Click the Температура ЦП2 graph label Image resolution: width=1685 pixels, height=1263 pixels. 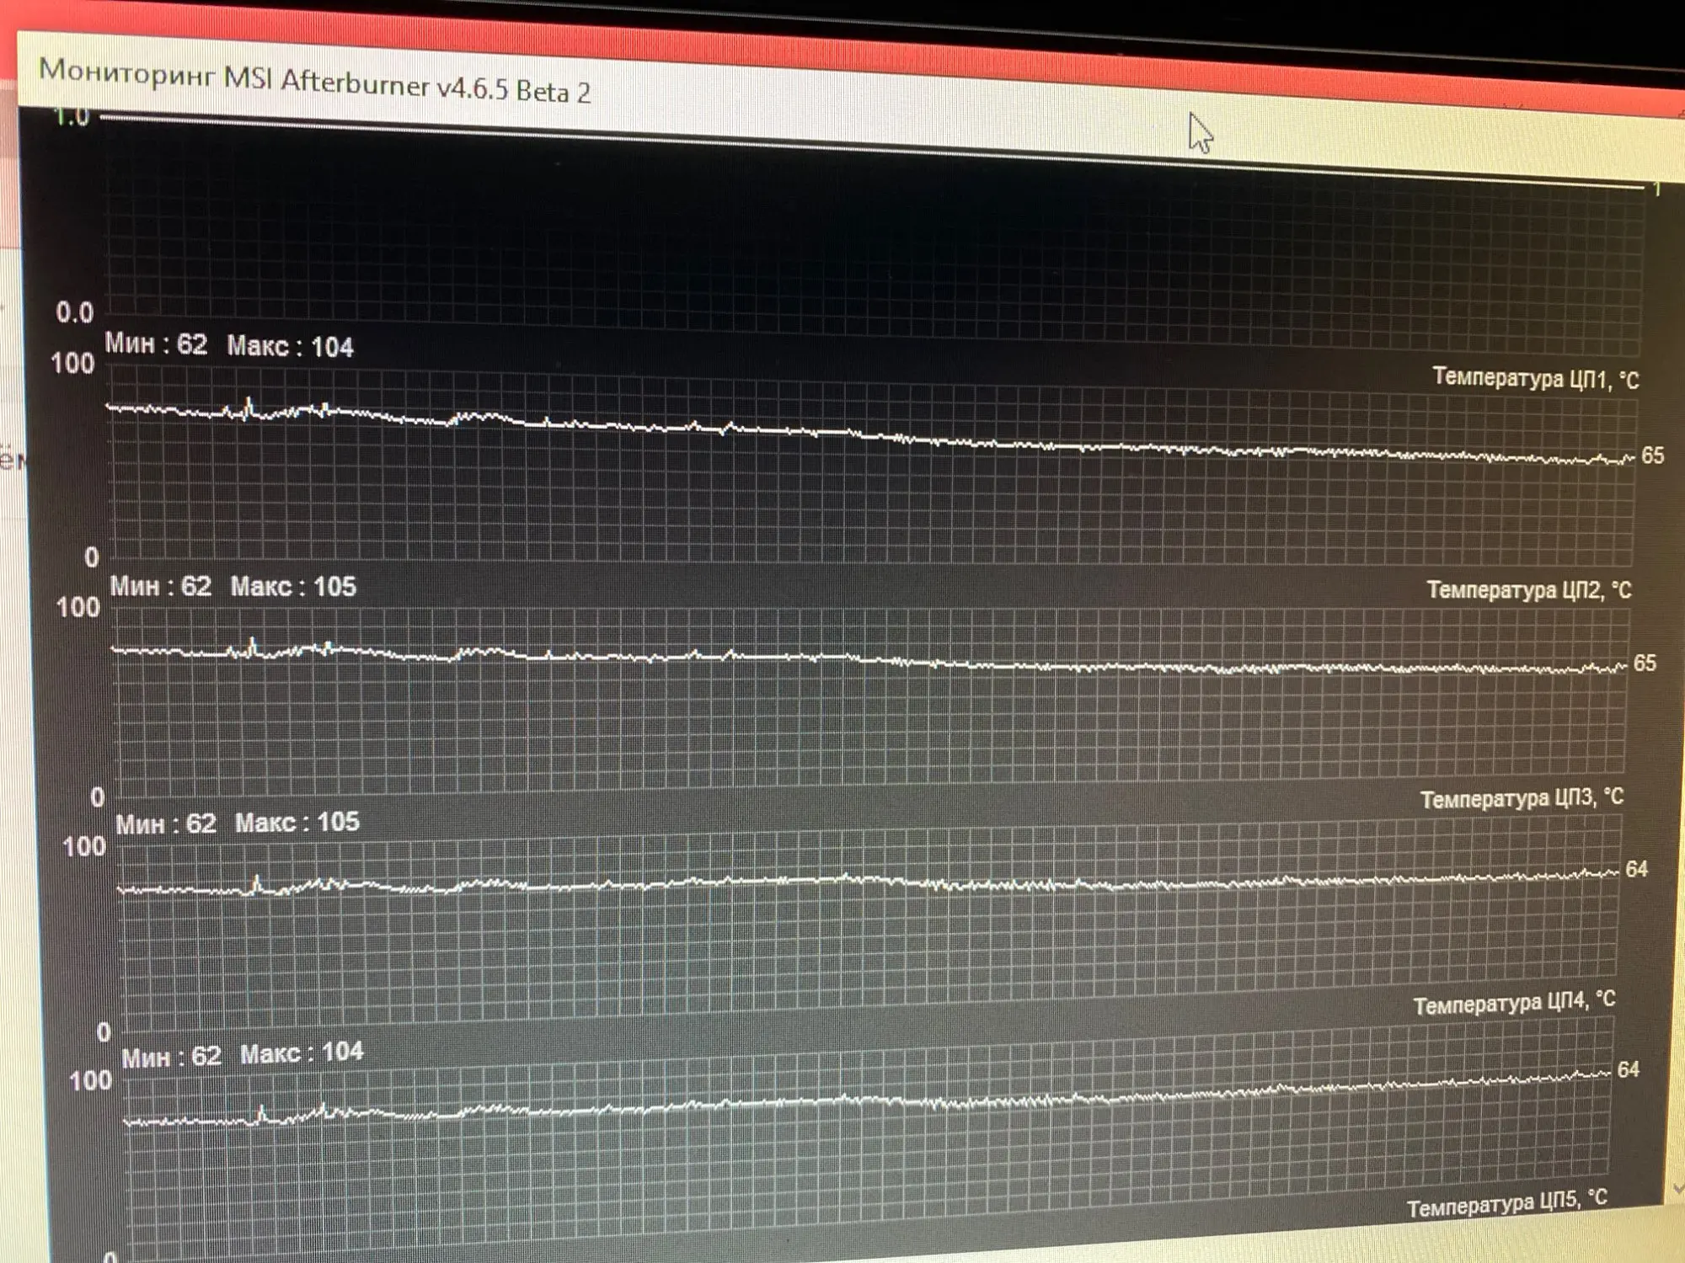pos(1527,590)
